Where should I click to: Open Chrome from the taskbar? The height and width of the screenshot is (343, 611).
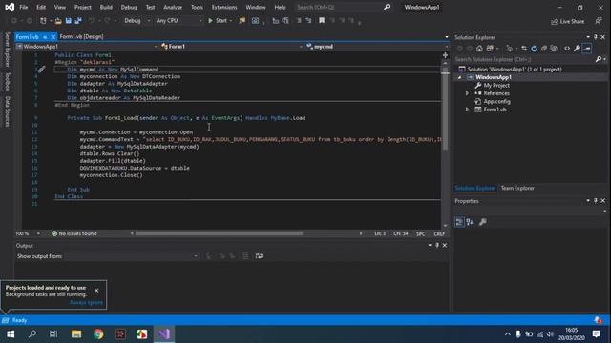pyautogui.click(x=98, y=334)
